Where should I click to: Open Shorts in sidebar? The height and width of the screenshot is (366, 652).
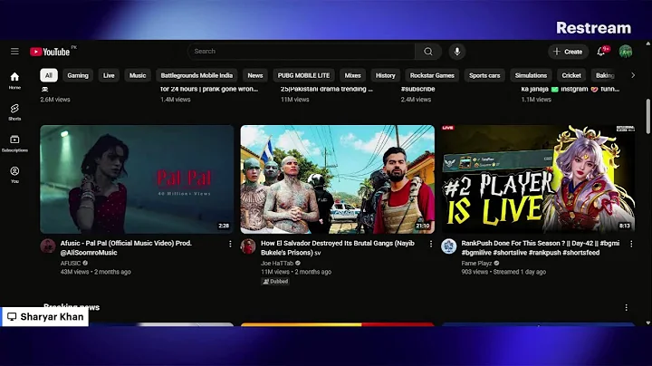pos(14,112)
